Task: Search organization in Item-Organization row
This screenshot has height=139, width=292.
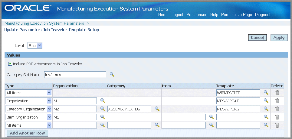Action: pyautogui.click(x=103, y=117)
